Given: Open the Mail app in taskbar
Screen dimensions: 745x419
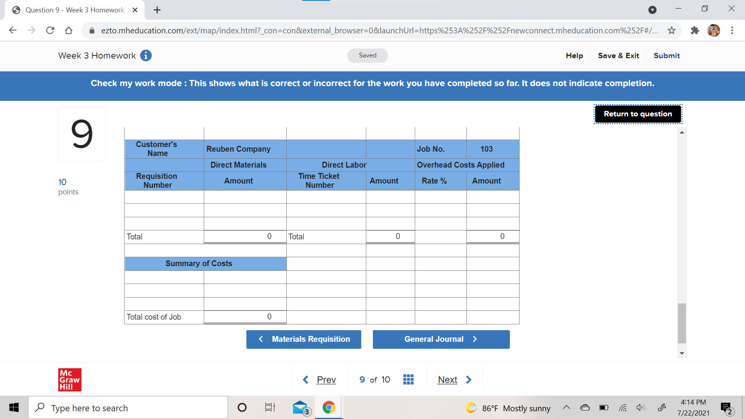Looking at the screenshot, I should point(300,407).
